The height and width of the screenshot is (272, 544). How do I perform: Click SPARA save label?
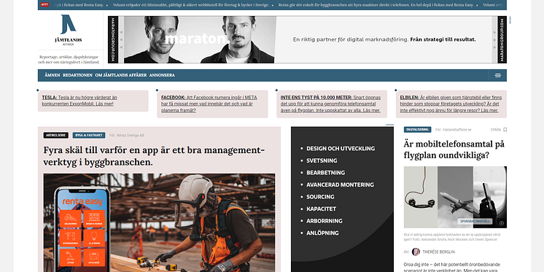496,130
